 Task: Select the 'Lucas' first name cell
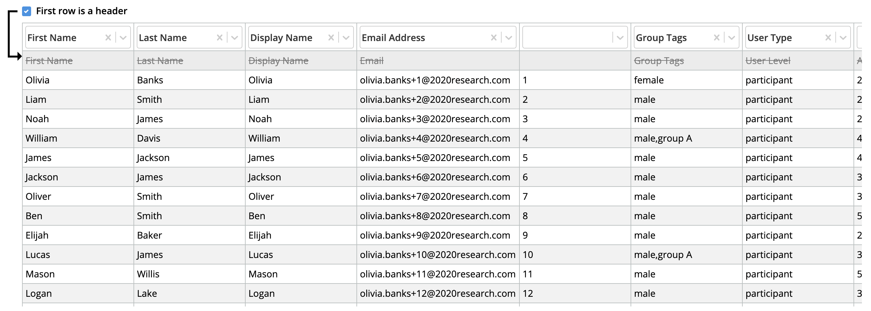click(x=78, y=255)
